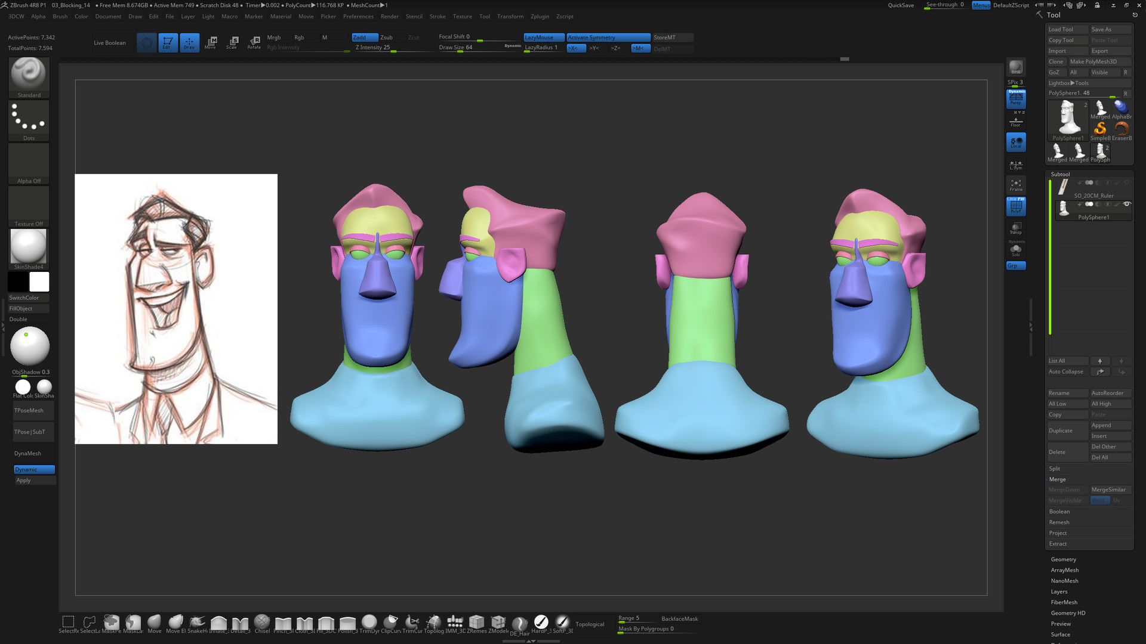The image size is (1146, 644).
Task: Toggle Activate Symmetry
Action: (x=608, y=37)
